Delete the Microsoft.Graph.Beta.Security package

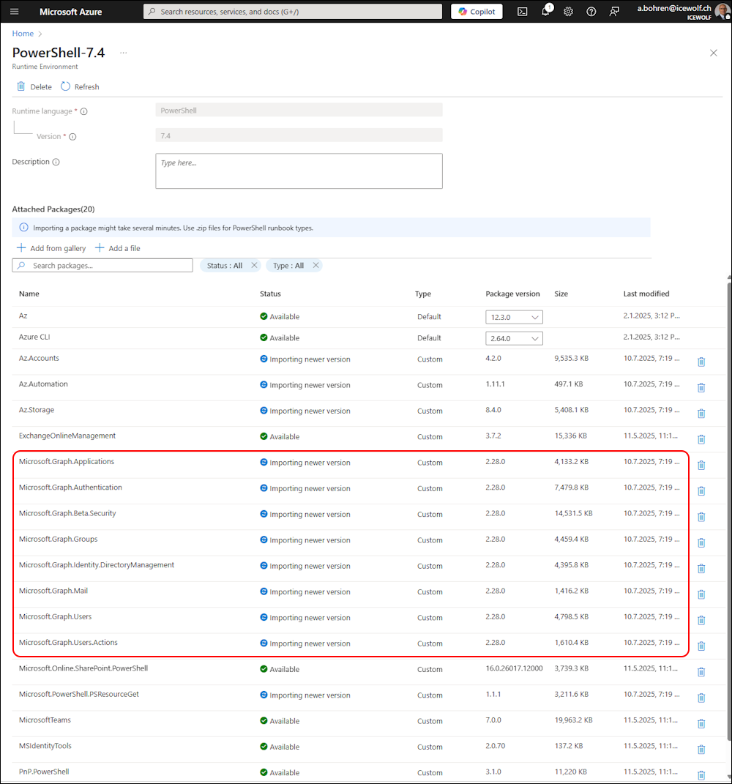click(x=701, y=517)
